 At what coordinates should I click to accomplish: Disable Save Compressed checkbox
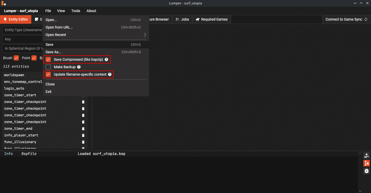click(48, 59)
